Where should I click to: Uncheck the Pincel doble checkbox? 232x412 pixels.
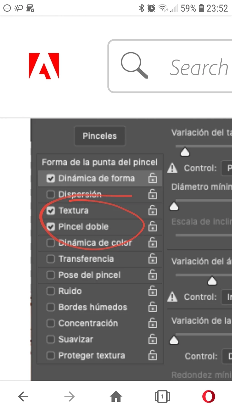(51, 227)
